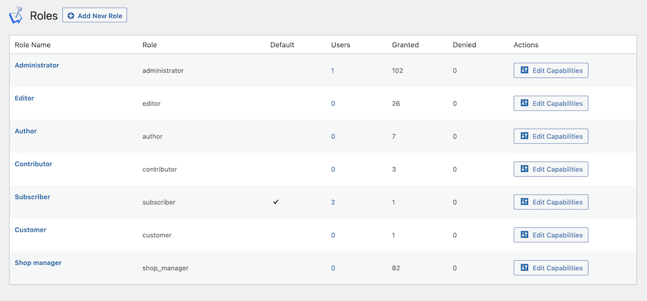Click Edit Capabilities for Shop manager
Viewport: 647px width, 301px height.
pyautogui.click(x=551, y=268)
